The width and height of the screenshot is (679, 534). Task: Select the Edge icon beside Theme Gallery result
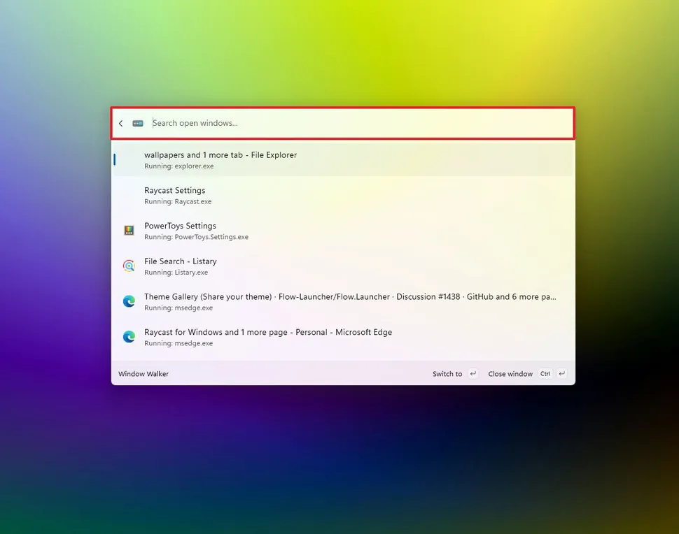click(x=129, y=301)
